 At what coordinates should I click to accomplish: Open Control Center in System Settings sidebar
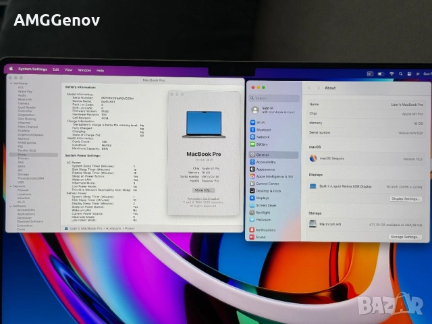point(273,184)
